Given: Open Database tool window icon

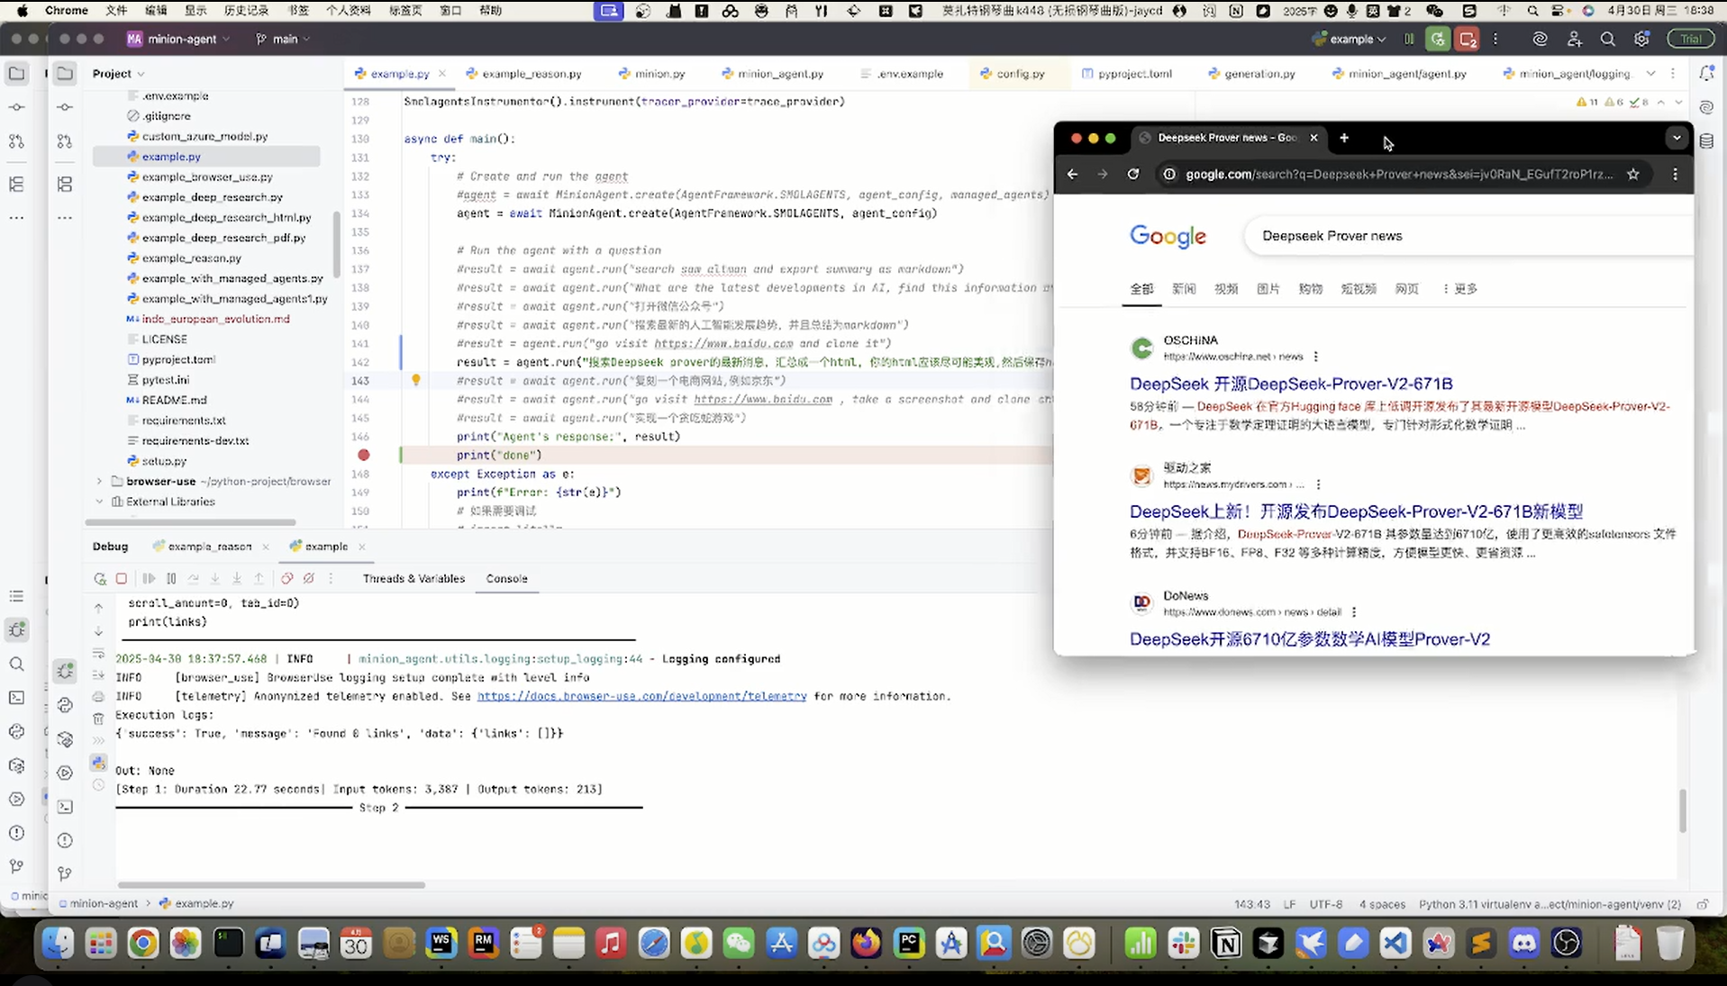Looking at the screenshot, I should pyautogui.click(x=1706, y=141).
